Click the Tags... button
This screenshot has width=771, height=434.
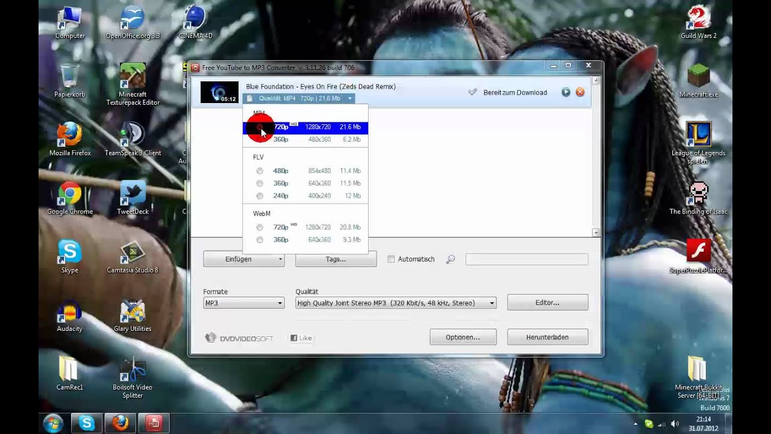[336, 259]
